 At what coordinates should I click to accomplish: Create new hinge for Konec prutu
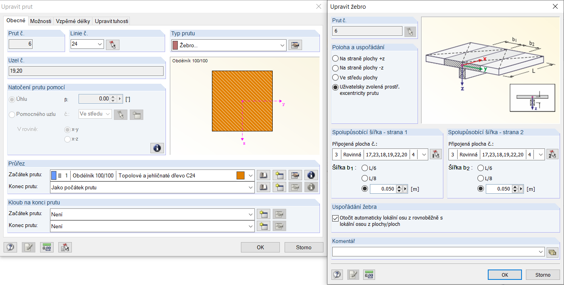[264, 226]
